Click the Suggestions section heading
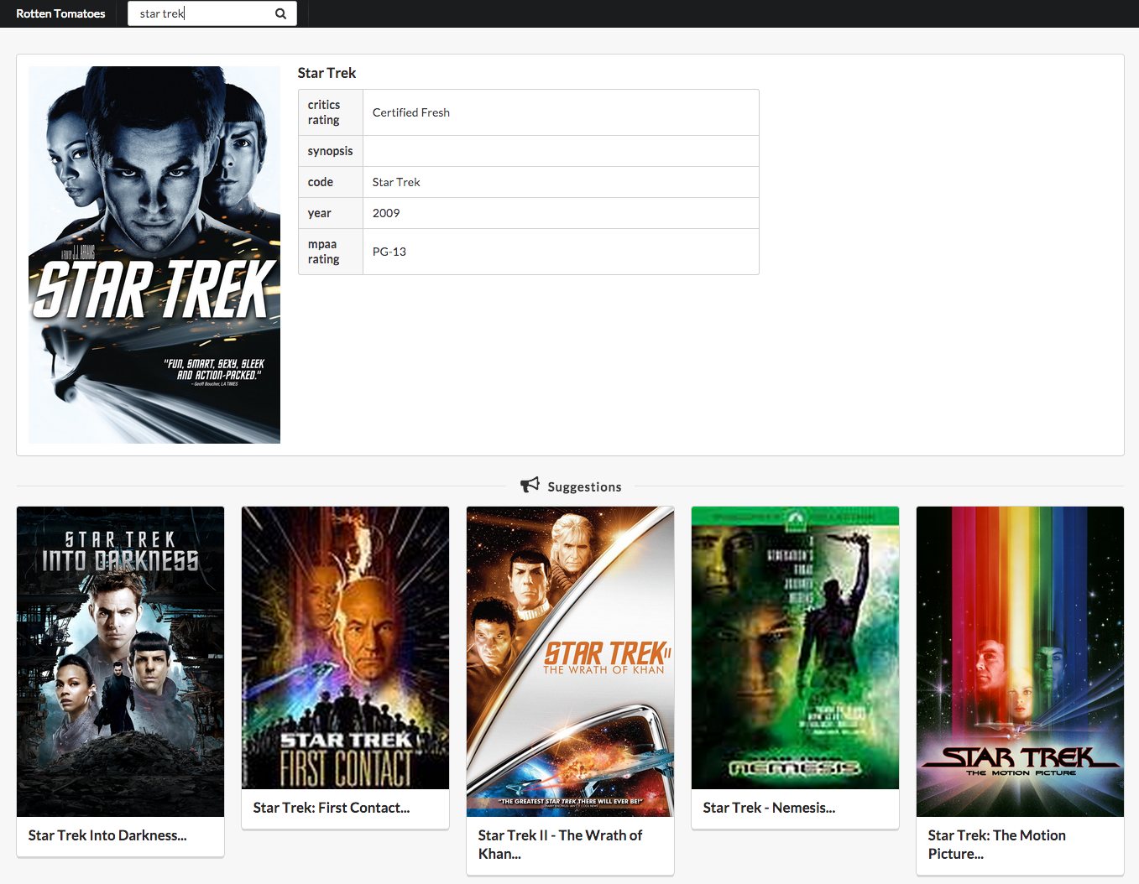This screenshot has height=884, width=1139. pos(585,486)
